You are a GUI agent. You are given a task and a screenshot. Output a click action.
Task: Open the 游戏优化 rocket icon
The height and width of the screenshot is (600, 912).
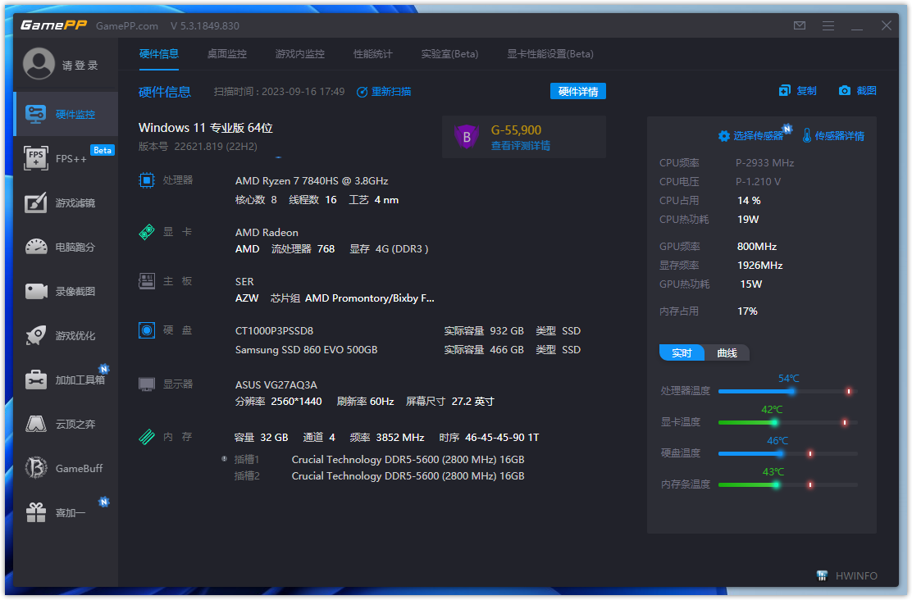36,335
